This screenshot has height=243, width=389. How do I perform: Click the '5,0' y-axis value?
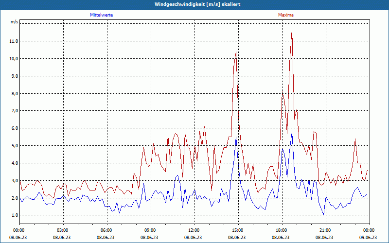(15, 145)
